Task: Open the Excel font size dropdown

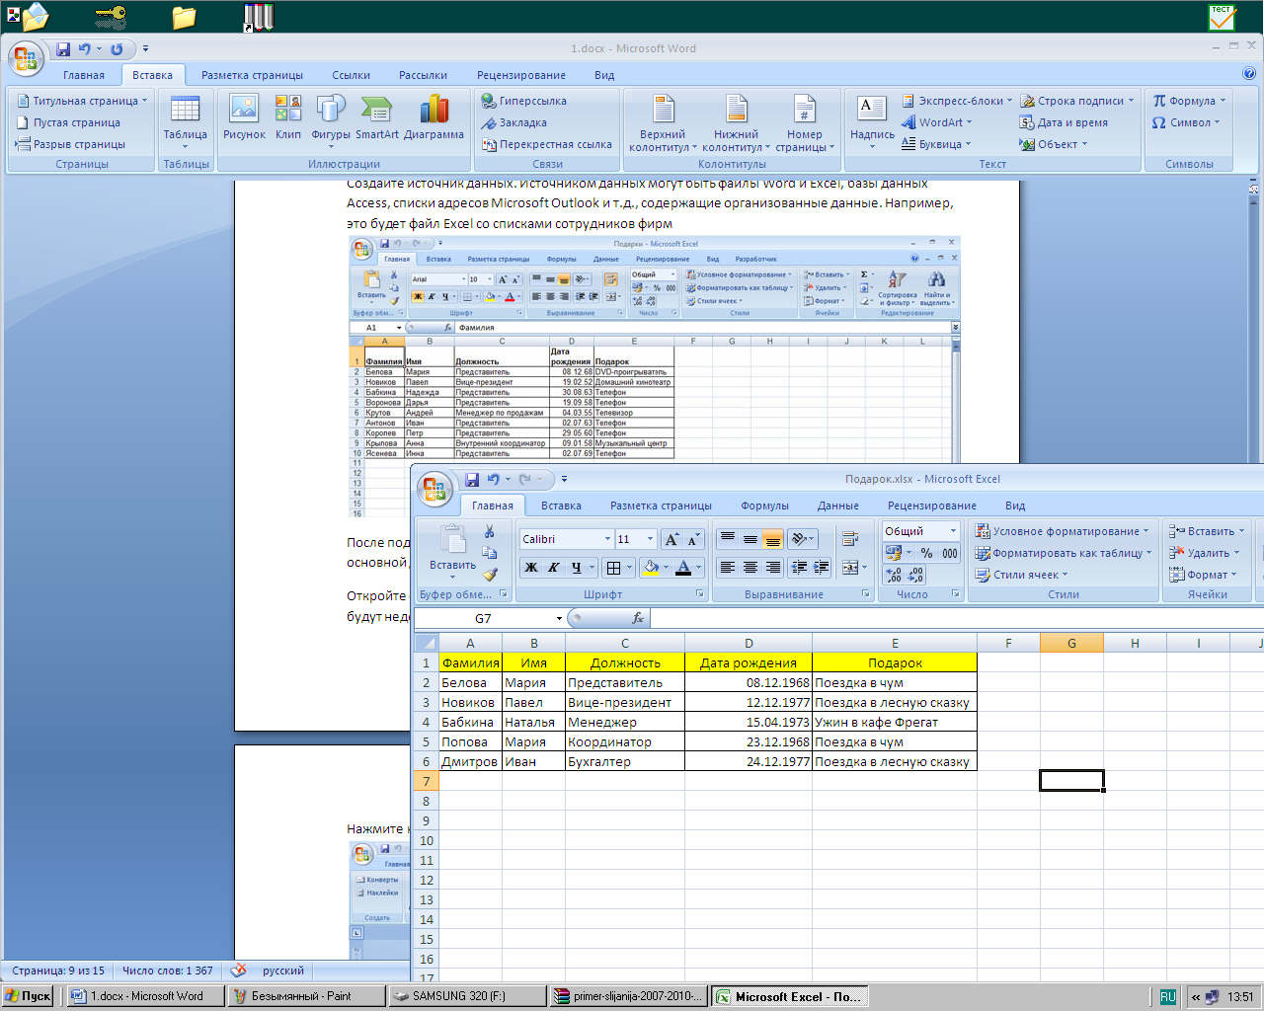Action: click(x=650, y=539)
